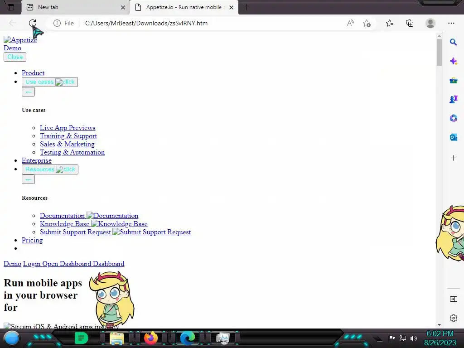
Task: Open Submit Support Request link
Action: pyautogui.click(x=115, y=232)
